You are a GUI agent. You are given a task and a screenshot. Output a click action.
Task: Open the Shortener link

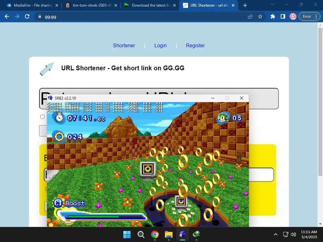click(124, 45)
